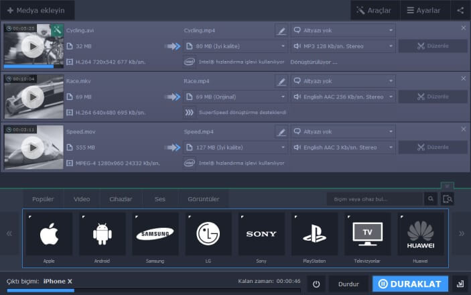Remove Cycling.avi from the list
Image resolution: width=471 pixels, height=295 pixels.
pyautogui.click(x=464, y=27)
